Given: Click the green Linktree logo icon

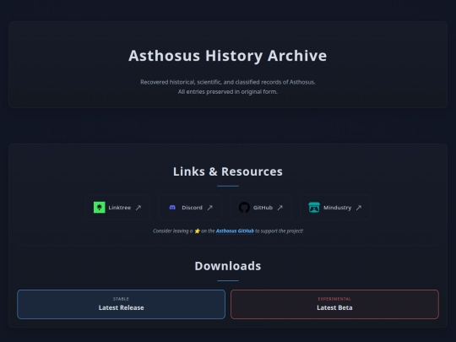Looking at the screenshot, I should click(99, 208).
